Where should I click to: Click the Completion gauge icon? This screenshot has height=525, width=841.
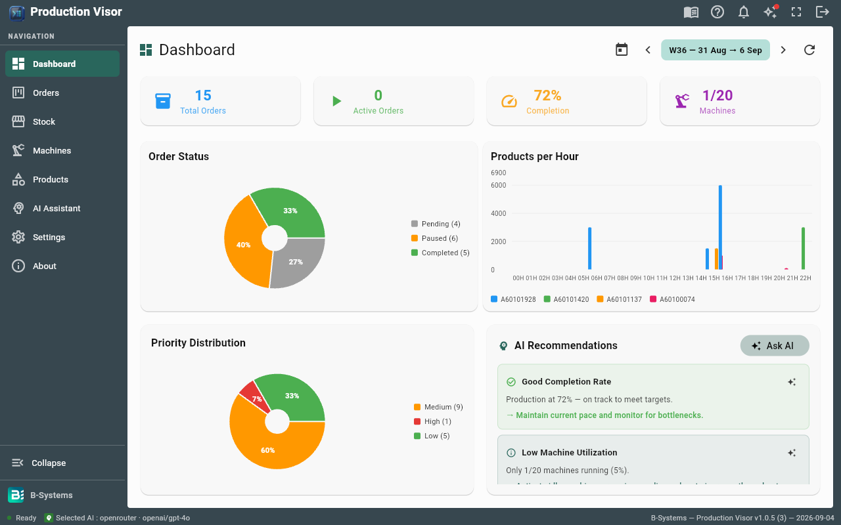point(509,101)
